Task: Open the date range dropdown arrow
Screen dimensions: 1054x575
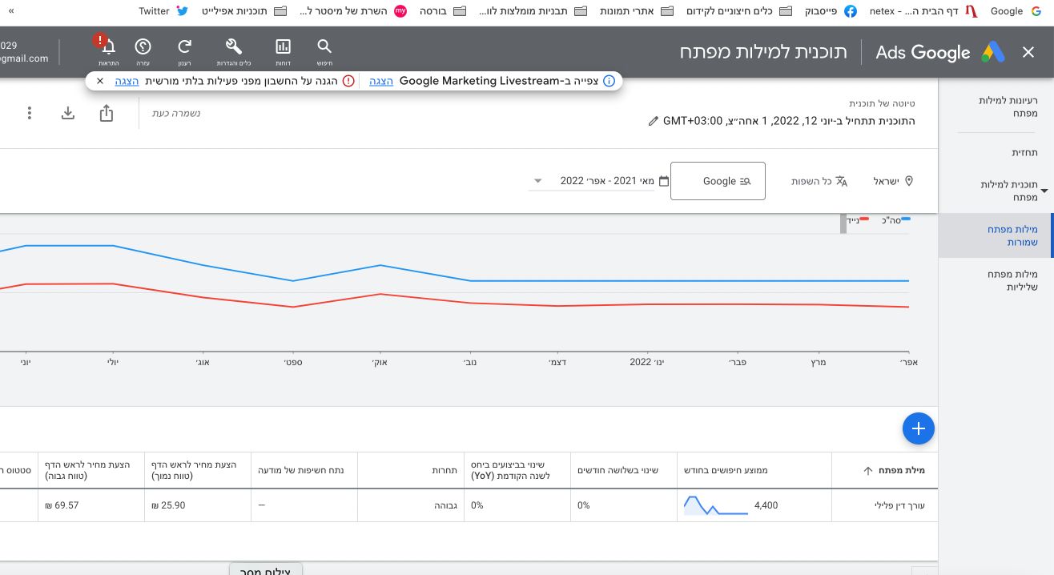Action: tap(538, 181)
